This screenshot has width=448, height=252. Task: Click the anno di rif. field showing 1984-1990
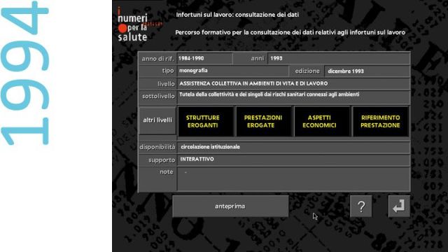point(204,58)
